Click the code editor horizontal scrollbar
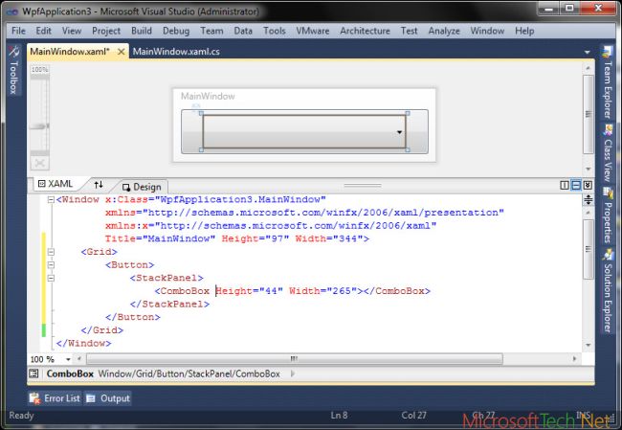Viewport: 622px width, 430px height. 295,359
